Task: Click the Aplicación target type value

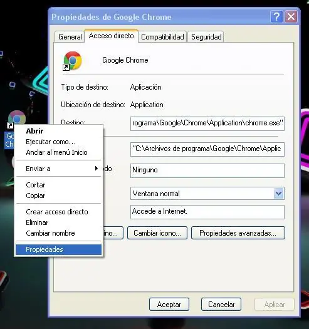Action: point(146,87)
